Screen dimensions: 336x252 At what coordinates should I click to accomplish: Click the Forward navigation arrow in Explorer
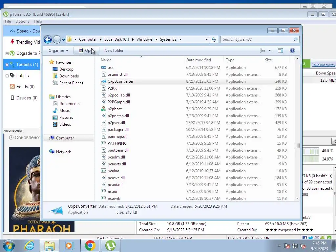pyautogui.click(x=57, y=39)
